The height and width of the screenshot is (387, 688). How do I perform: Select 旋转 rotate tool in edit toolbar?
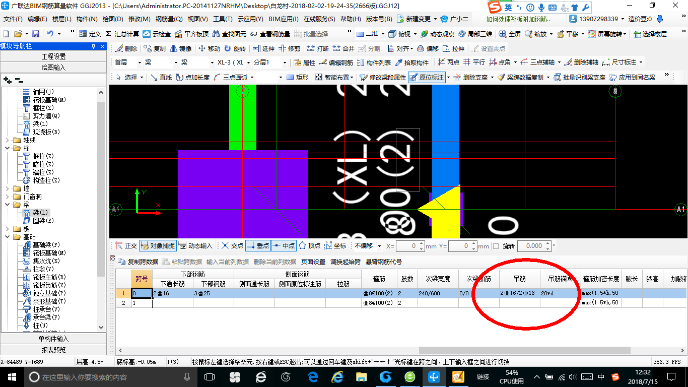(x=235, y=48)
